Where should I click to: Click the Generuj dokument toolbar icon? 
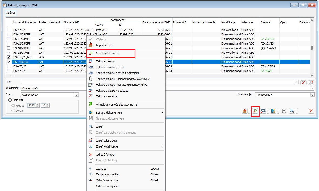coord(255,111)
